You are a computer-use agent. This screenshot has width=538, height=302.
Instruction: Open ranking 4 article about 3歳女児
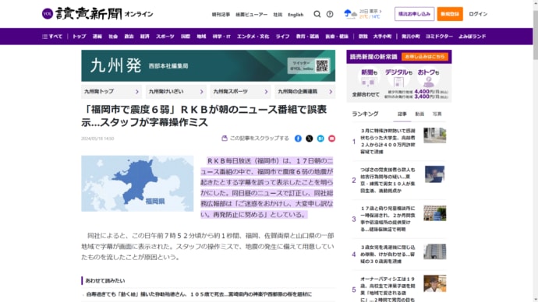click(388, 254)
